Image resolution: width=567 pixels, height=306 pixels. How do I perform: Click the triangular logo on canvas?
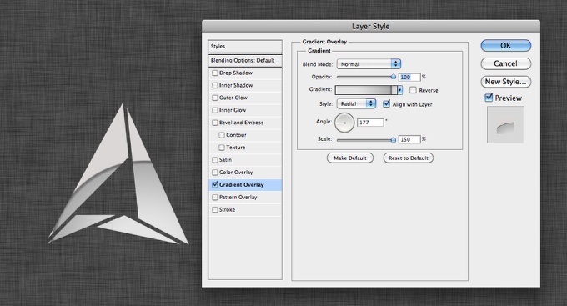(118, 174)
